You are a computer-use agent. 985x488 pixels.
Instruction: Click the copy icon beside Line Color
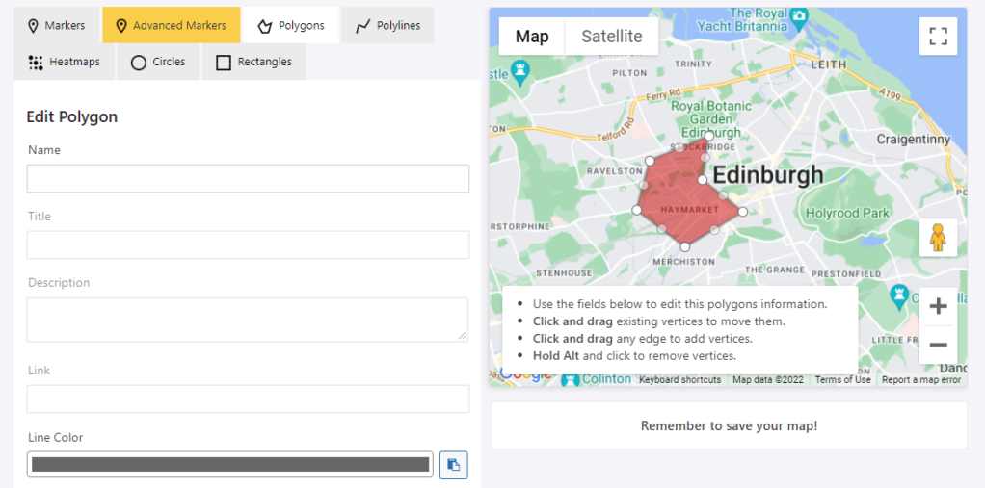click(454, 465)
